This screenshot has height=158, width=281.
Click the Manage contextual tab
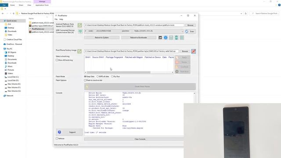[x=42, y=2]
